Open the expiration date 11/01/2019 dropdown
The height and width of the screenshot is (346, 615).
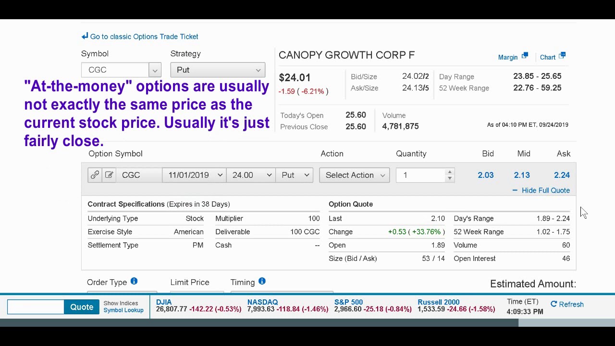tap(194, 175)
